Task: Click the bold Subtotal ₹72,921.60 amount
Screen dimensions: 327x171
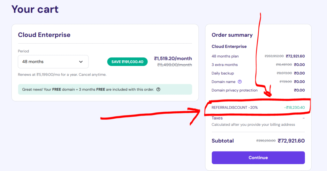Action: 291,141
